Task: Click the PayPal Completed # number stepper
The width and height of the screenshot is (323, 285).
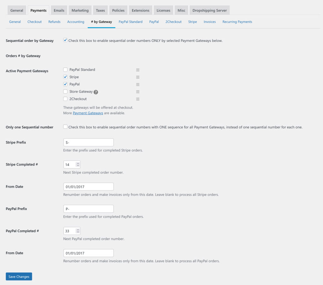Action: click(78, 231)
